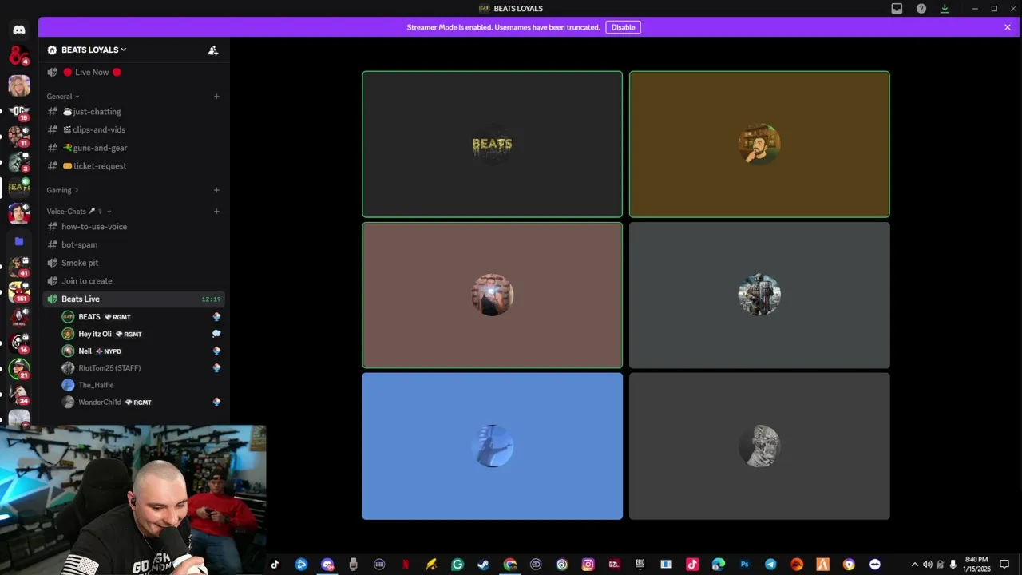Add a channel to the General category
This screenshot has height=575, width=1022.
coord(216,97)
